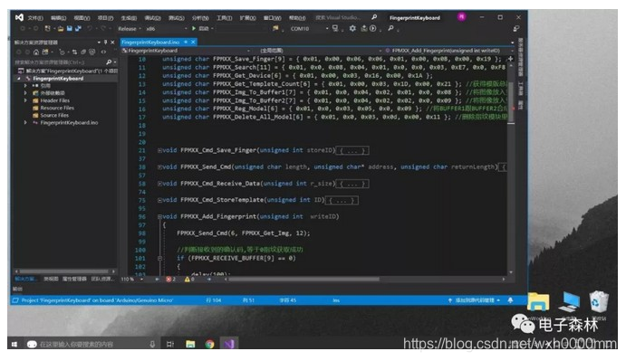626x361 pixels.
Task: Click the Solution Explorer sync icon
Action: tap(74, 52)
